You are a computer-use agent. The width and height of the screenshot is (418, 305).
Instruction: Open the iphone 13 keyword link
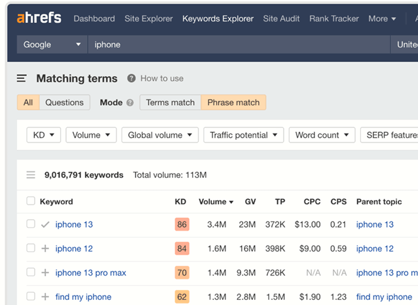pos(74,225)
